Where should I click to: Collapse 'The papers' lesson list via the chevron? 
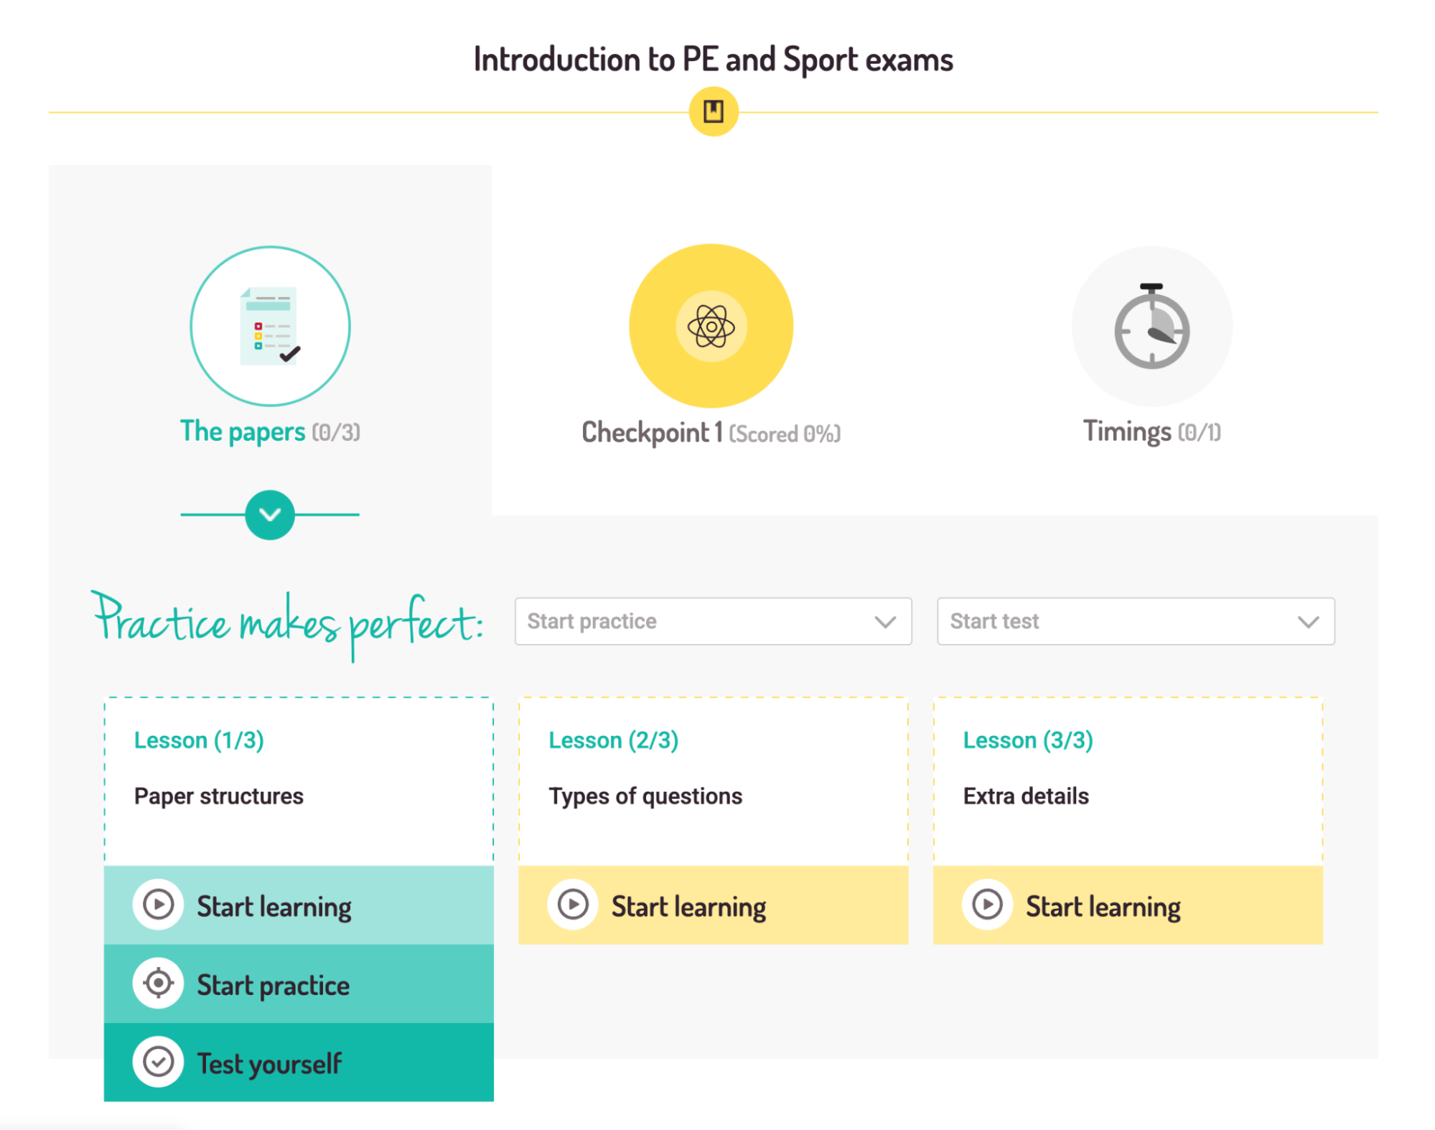(269, 514)
